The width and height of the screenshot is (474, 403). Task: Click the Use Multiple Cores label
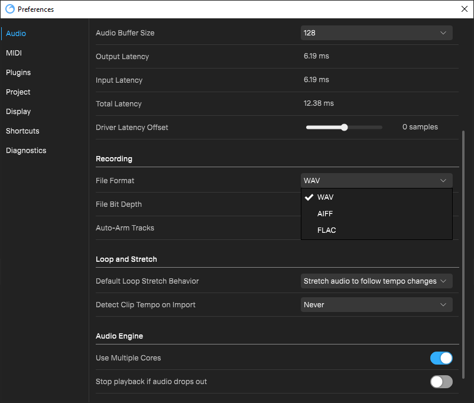click(x=128, y=358)
